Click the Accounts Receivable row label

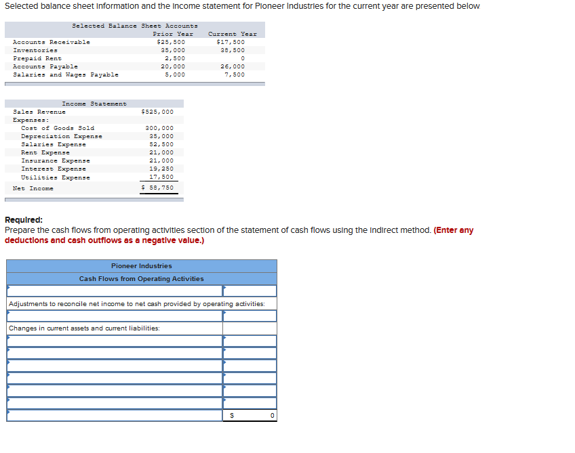click(x=52, y=42)
